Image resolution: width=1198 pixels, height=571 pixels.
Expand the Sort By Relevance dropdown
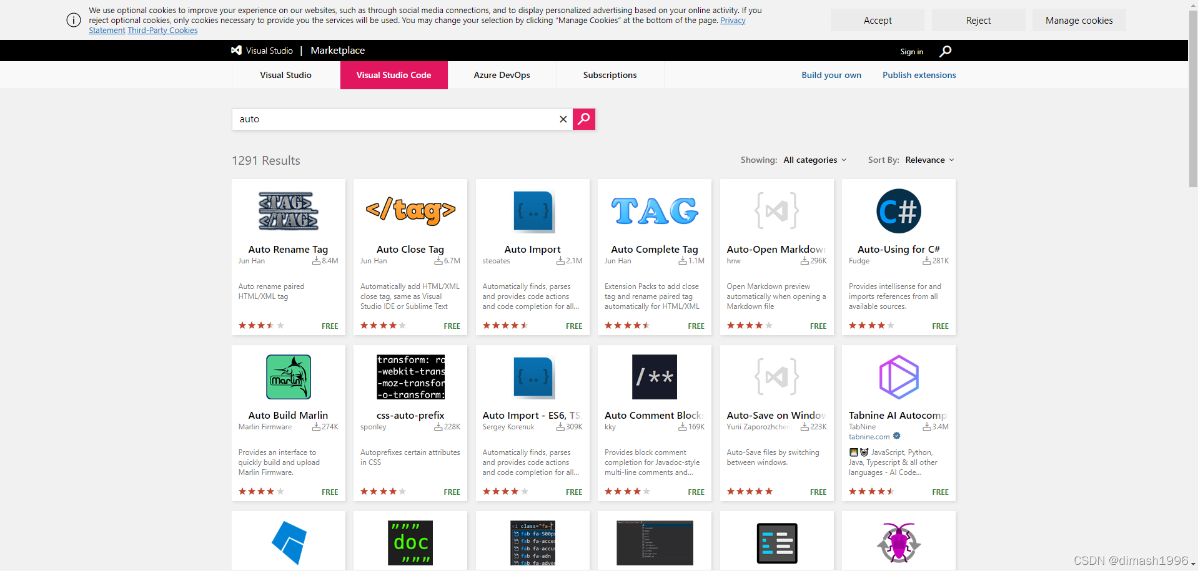coord(930,160)
